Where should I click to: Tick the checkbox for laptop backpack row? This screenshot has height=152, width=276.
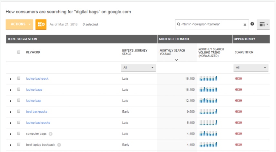pos(19,78)
